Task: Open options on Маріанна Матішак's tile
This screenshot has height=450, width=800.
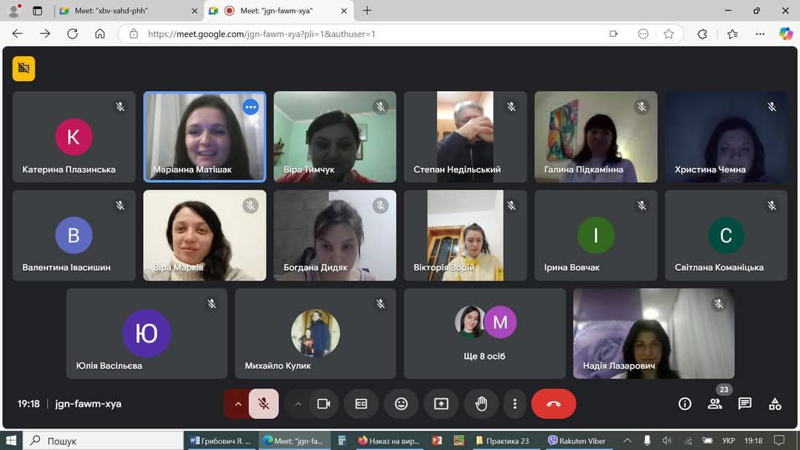Action: click(x=251, y=107)
